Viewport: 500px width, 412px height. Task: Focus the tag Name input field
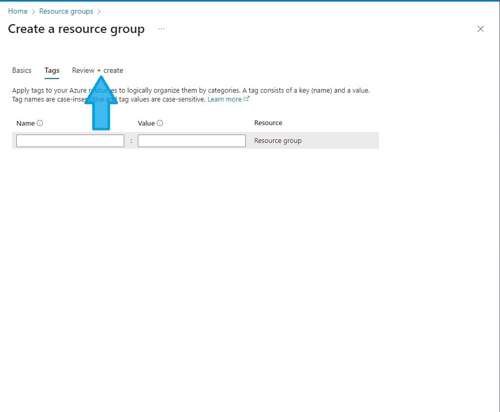[x=70, y=141]
